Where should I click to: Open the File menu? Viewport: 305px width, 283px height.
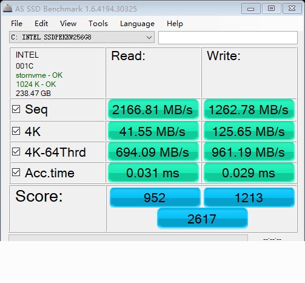[16, 24]
